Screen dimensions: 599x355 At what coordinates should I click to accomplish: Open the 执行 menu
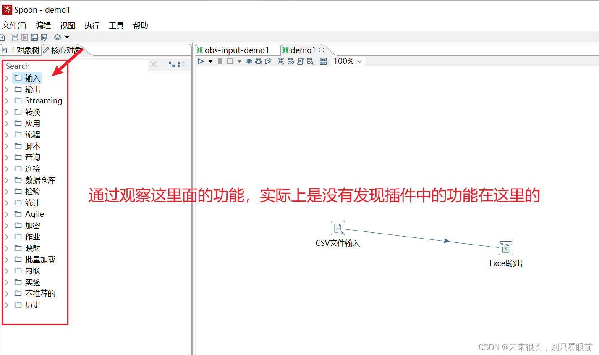pos(92,26)
